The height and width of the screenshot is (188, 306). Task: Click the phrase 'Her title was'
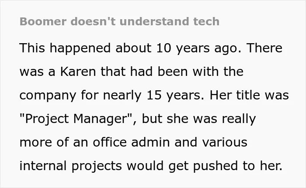[249, 95]
